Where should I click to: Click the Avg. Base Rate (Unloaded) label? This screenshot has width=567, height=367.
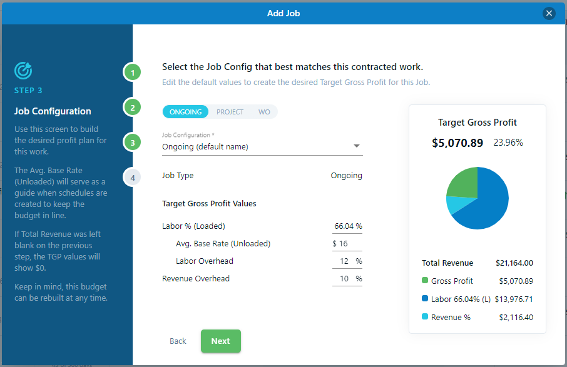point(223,244)
